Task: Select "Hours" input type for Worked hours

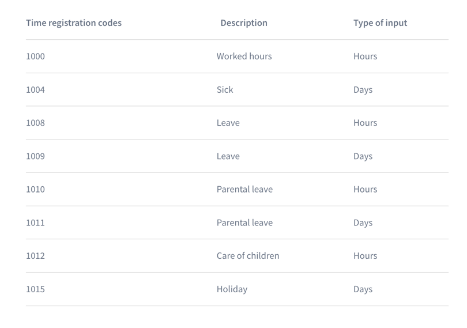Action: [365, 56]
